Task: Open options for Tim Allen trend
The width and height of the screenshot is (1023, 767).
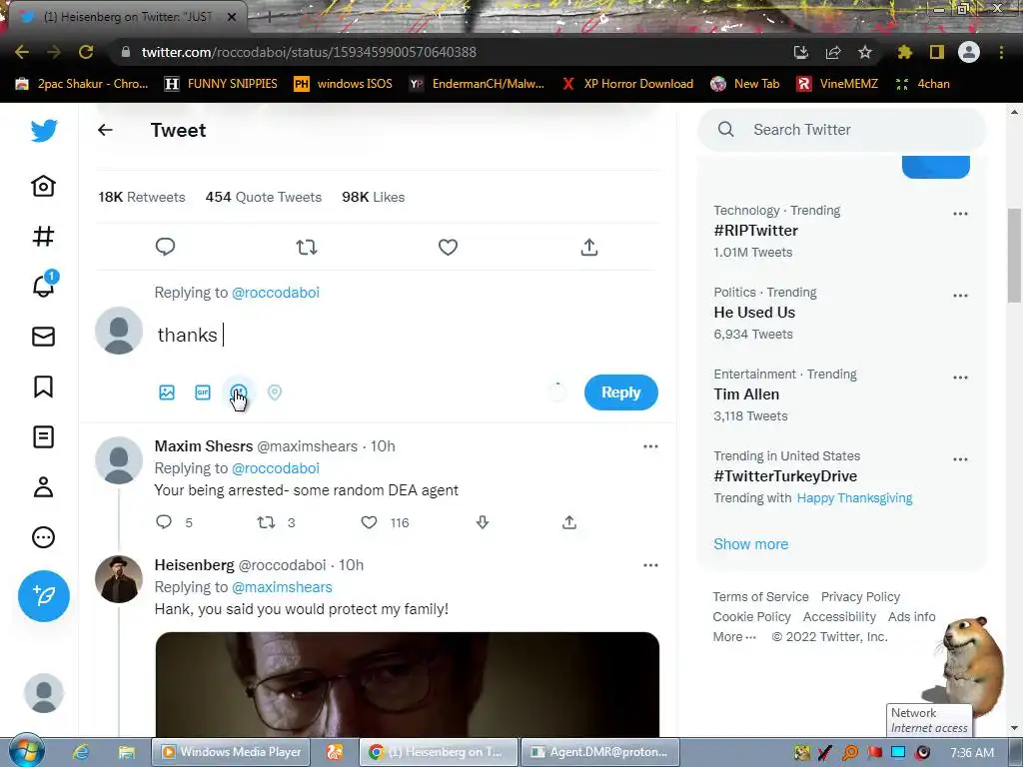Action: click(x=960, y=377)
